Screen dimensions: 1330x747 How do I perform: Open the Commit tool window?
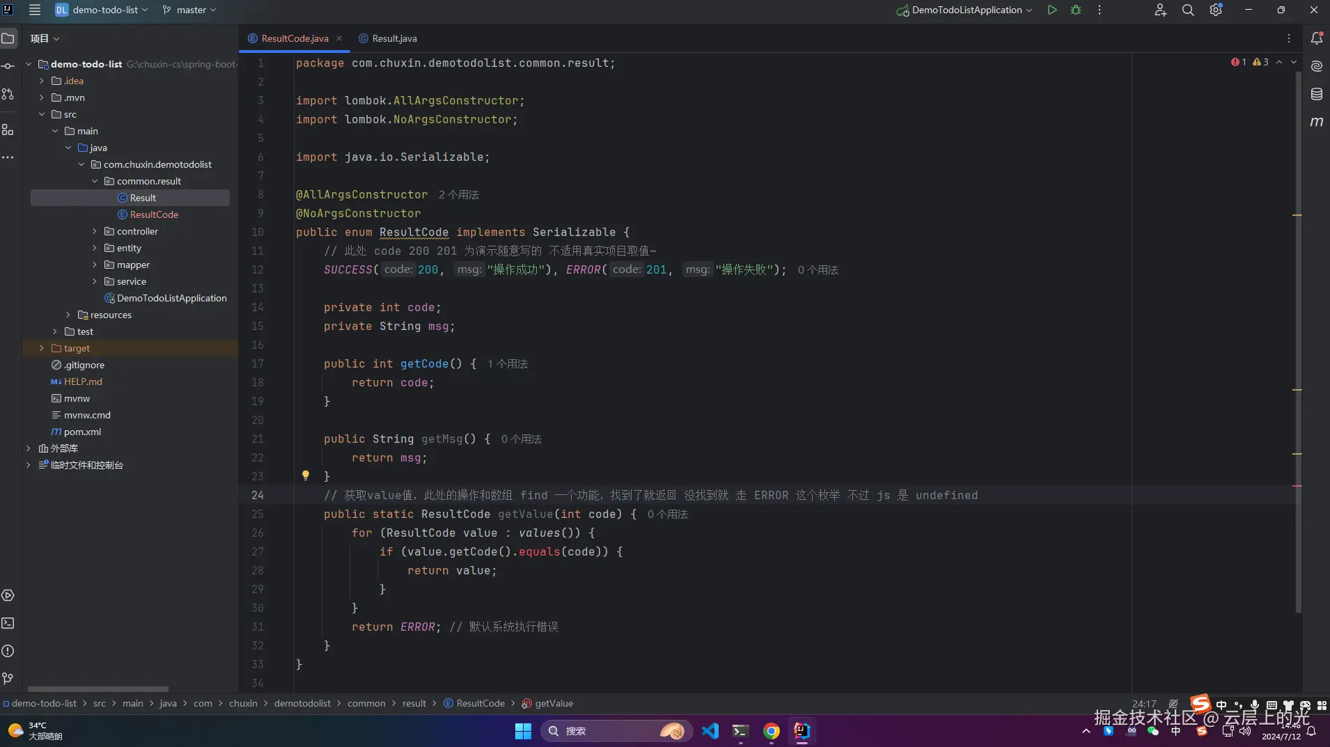pos(8,66)
